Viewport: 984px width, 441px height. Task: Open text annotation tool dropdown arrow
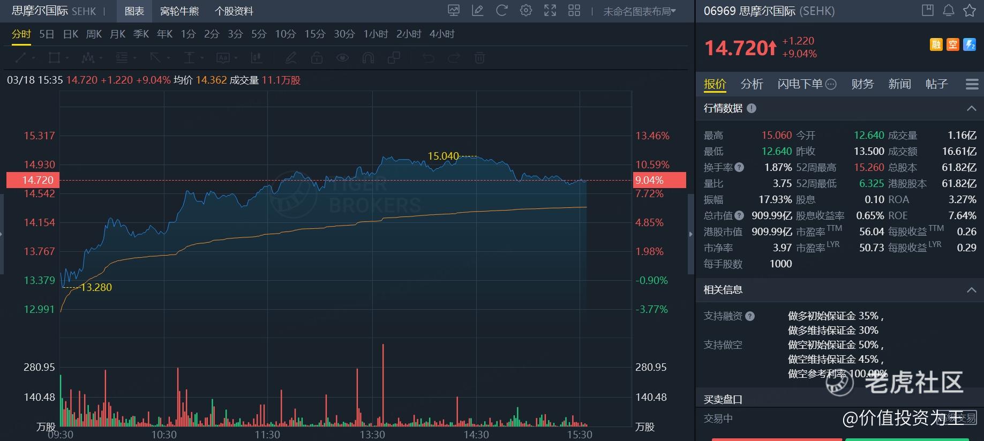point(236,58)
